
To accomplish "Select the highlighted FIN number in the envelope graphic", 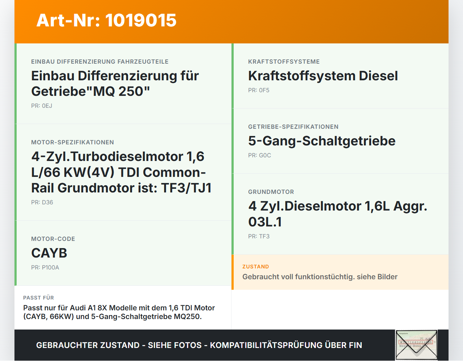I will [x=416, y=341].
